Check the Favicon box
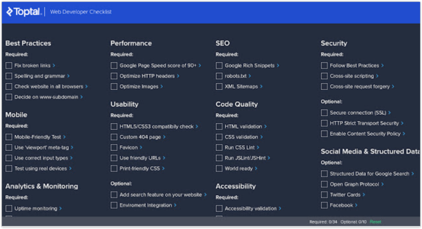 click(114, 148)
